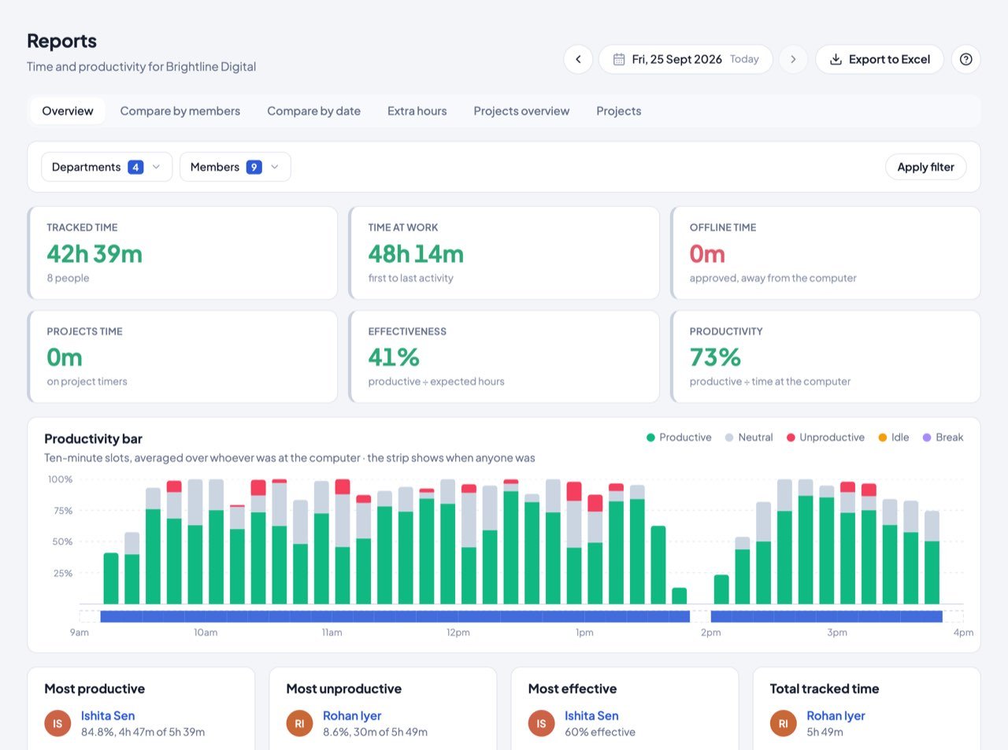
Task: Select the Extra hours tab
Action: (x=417, y=111)
